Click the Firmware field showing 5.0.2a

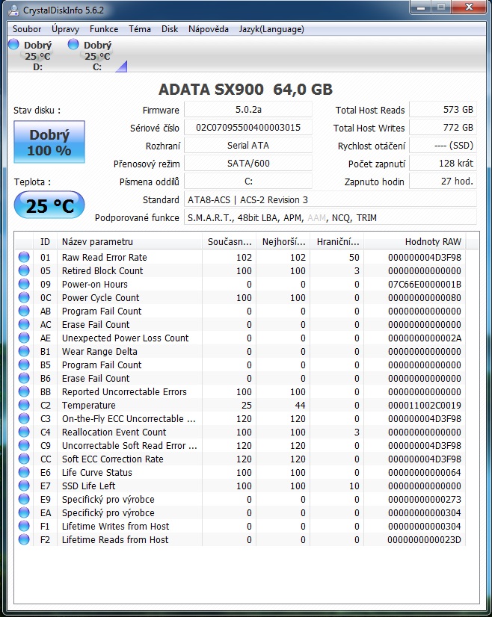click(248, 109)
